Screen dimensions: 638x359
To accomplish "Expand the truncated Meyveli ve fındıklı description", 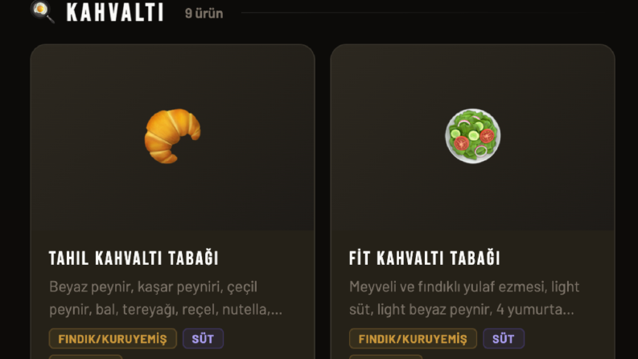I will point(464,298).
